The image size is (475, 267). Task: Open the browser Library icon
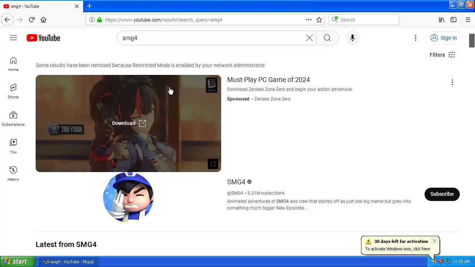pos(442,20)
